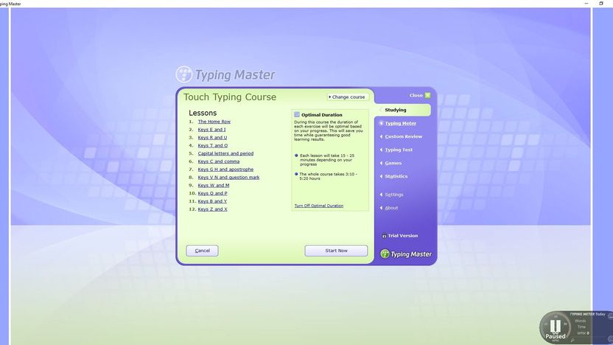Open lesson Keys W and M

[214, 186]
